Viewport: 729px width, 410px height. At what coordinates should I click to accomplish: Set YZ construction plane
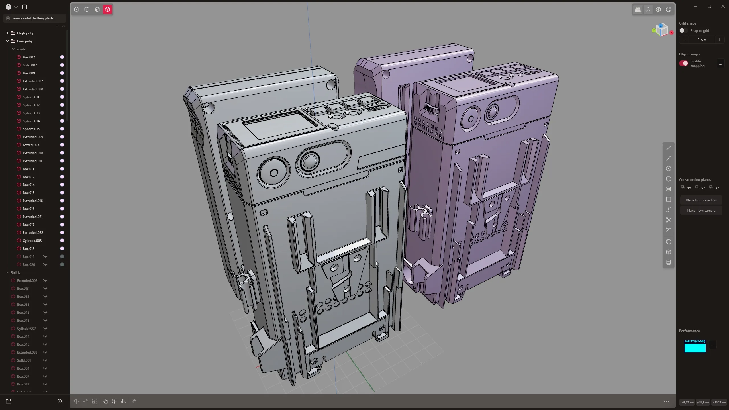pos(700,188)
